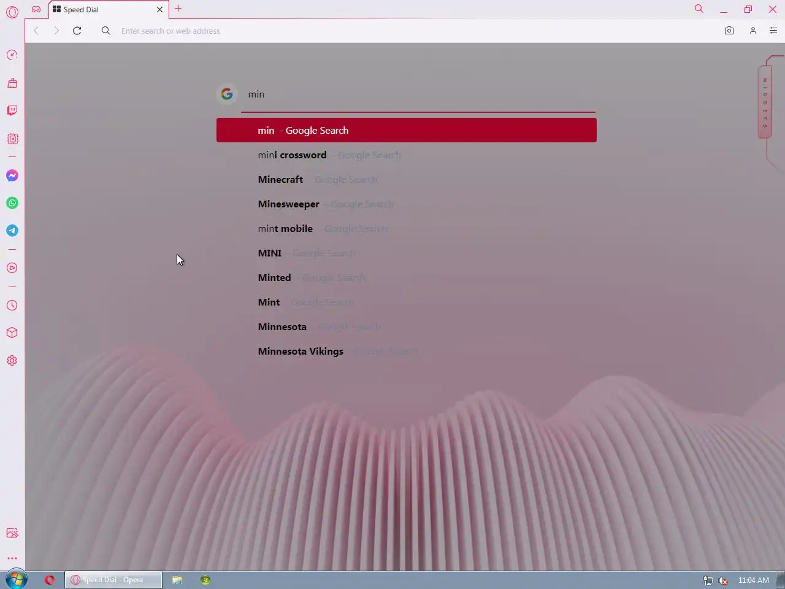Image resolution: width=785 pixels, height=589 pixels.
Task: Open the Player sidebar icon
Action: tap(12, 268)
